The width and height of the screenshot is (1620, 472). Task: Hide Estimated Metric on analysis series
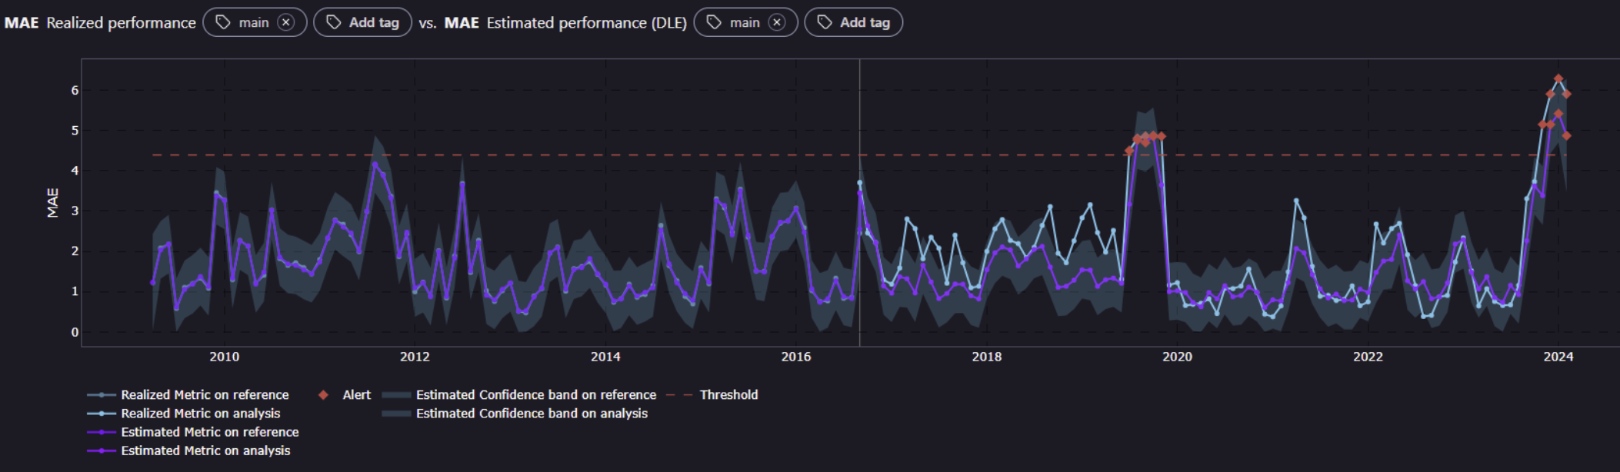[205, 450]
